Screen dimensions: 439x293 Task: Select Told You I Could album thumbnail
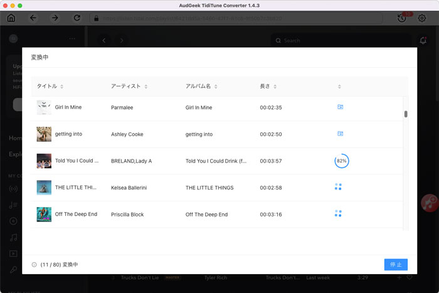click(44, 161)
